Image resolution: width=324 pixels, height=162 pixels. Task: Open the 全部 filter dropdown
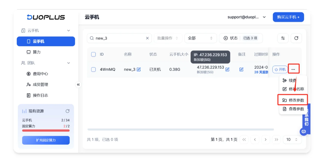click(x=200, y=38)
